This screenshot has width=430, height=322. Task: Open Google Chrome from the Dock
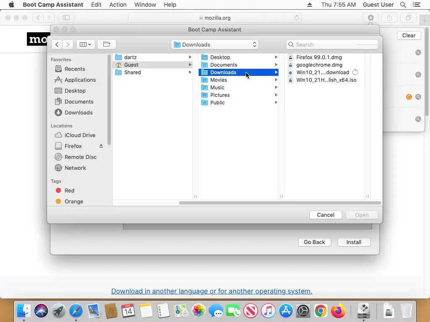320,311
